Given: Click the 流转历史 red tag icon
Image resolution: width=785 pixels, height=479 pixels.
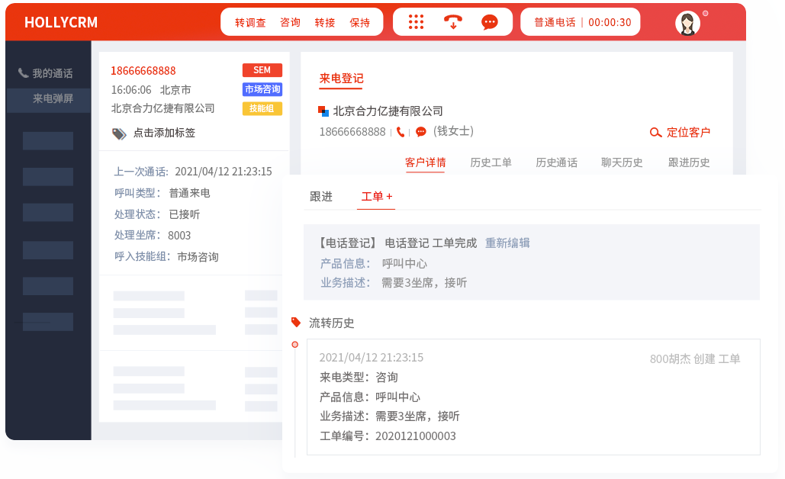Looking at the screenshot, I should pos(296,323).
